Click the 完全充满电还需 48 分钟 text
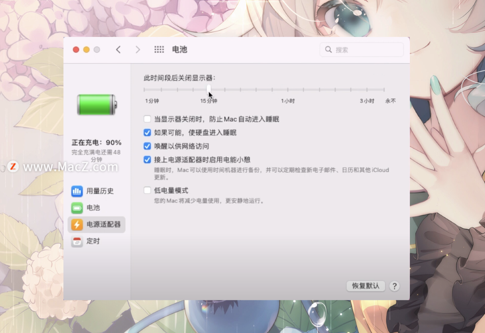The height and width of the screenshot is (333, 485). [x=96, y=156]
